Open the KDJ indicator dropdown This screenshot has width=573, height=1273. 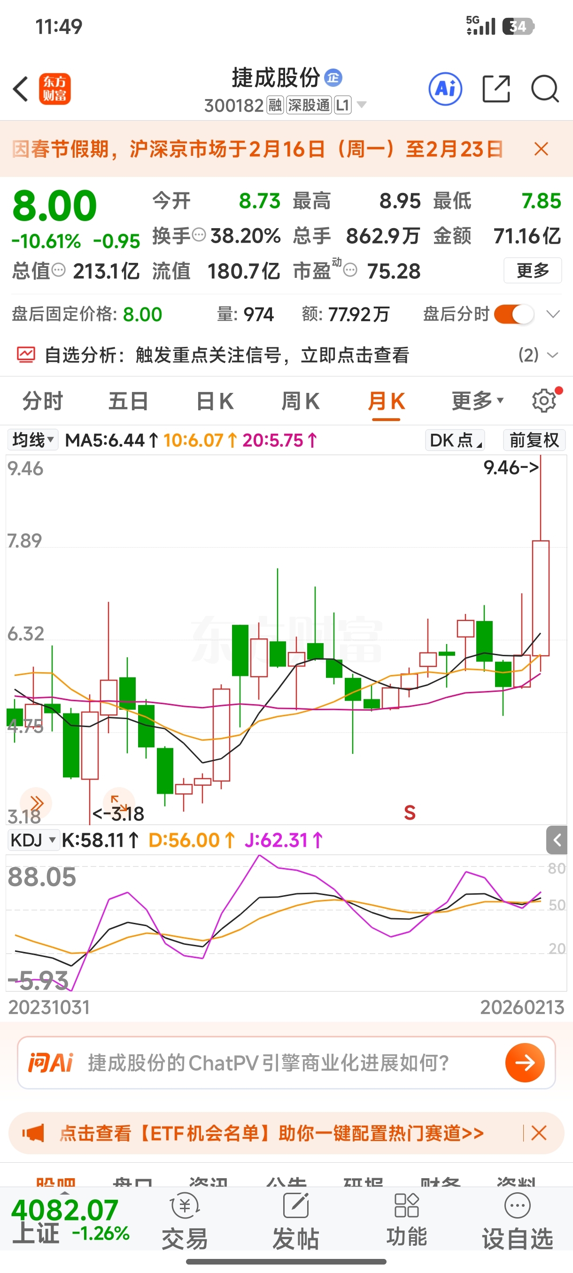point(34,840)
